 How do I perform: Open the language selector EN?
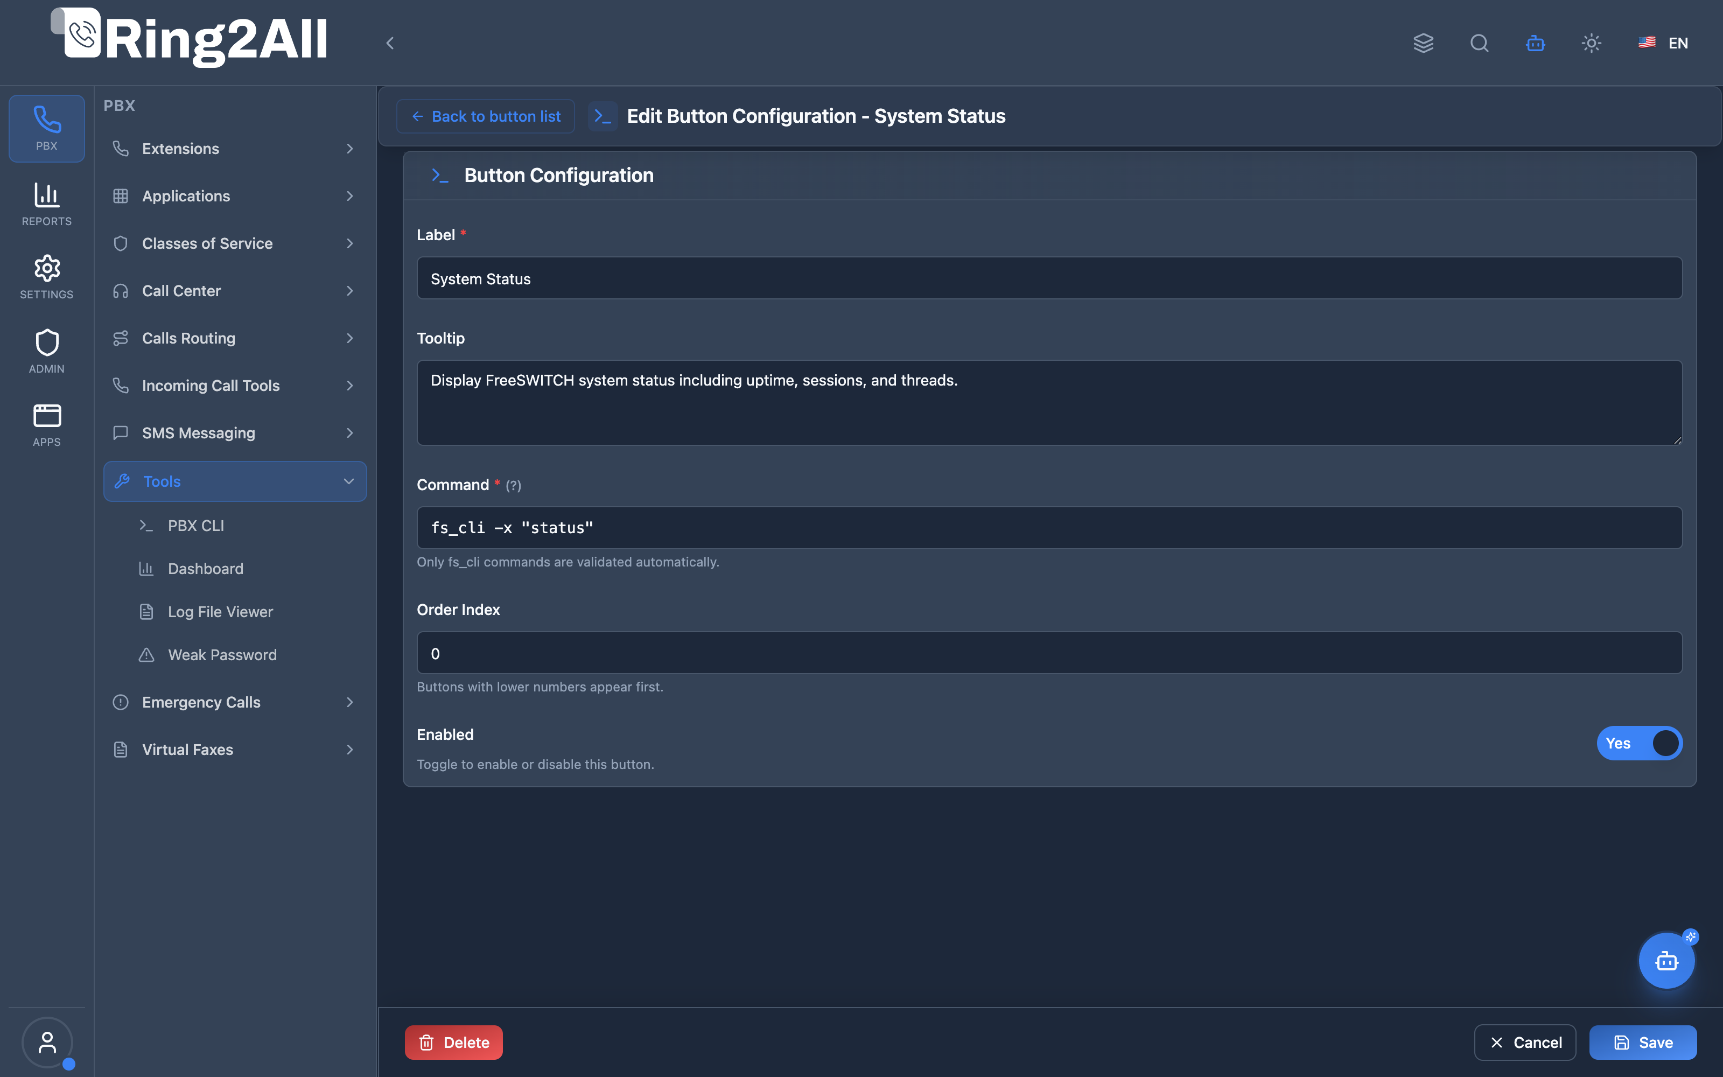(x=1663, y=43)
